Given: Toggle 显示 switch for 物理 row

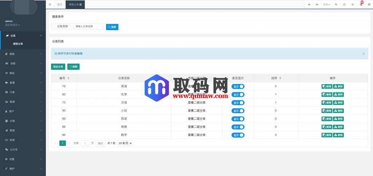Looking at the screenshot, I should (x=238, y=127).
